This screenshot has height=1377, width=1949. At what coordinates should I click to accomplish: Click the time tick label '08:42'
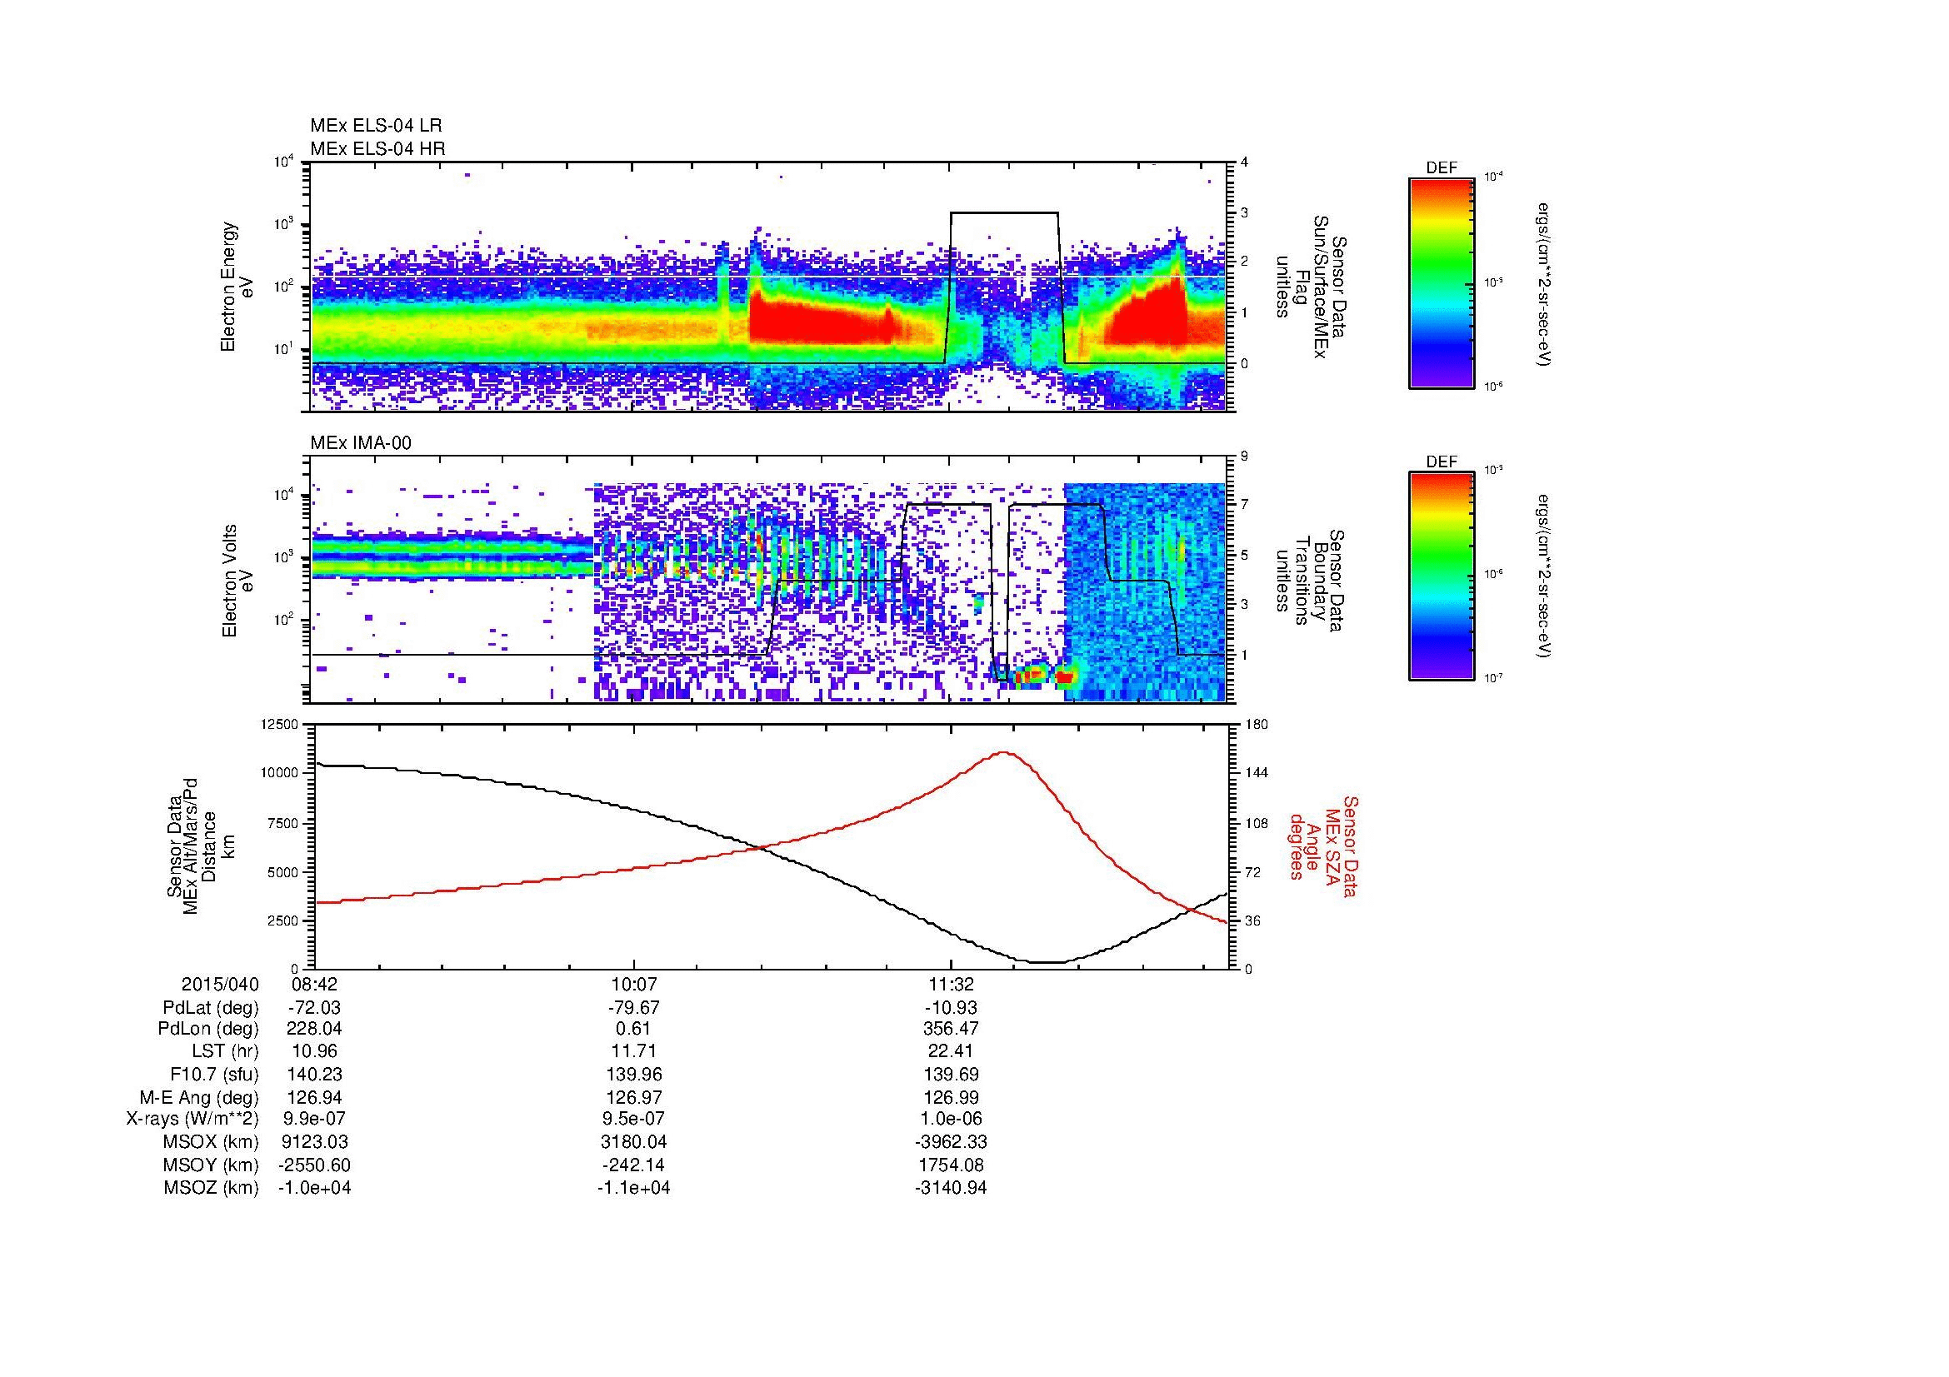[x=314, y=985]
